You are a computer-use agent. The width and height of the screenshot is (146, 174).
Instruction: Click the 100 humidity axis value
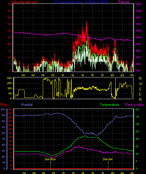(x=3, y=109)
